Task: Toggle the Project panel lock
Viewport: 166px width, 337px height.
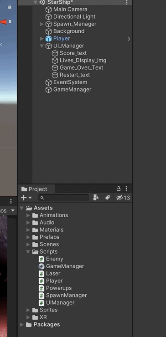Action: click(x=119, y=189)
